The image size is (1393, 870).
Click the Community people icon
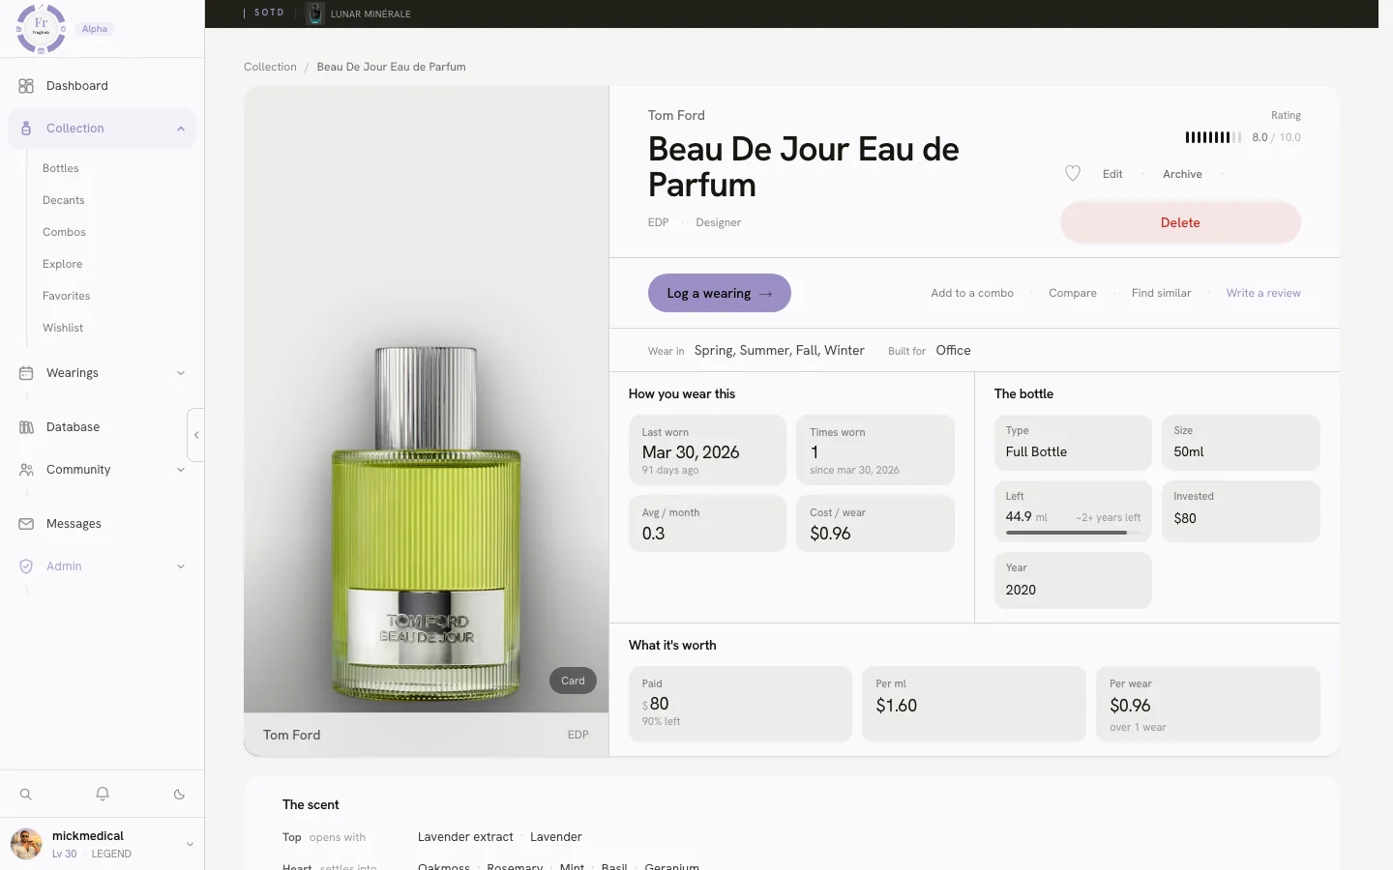point(26,470)
